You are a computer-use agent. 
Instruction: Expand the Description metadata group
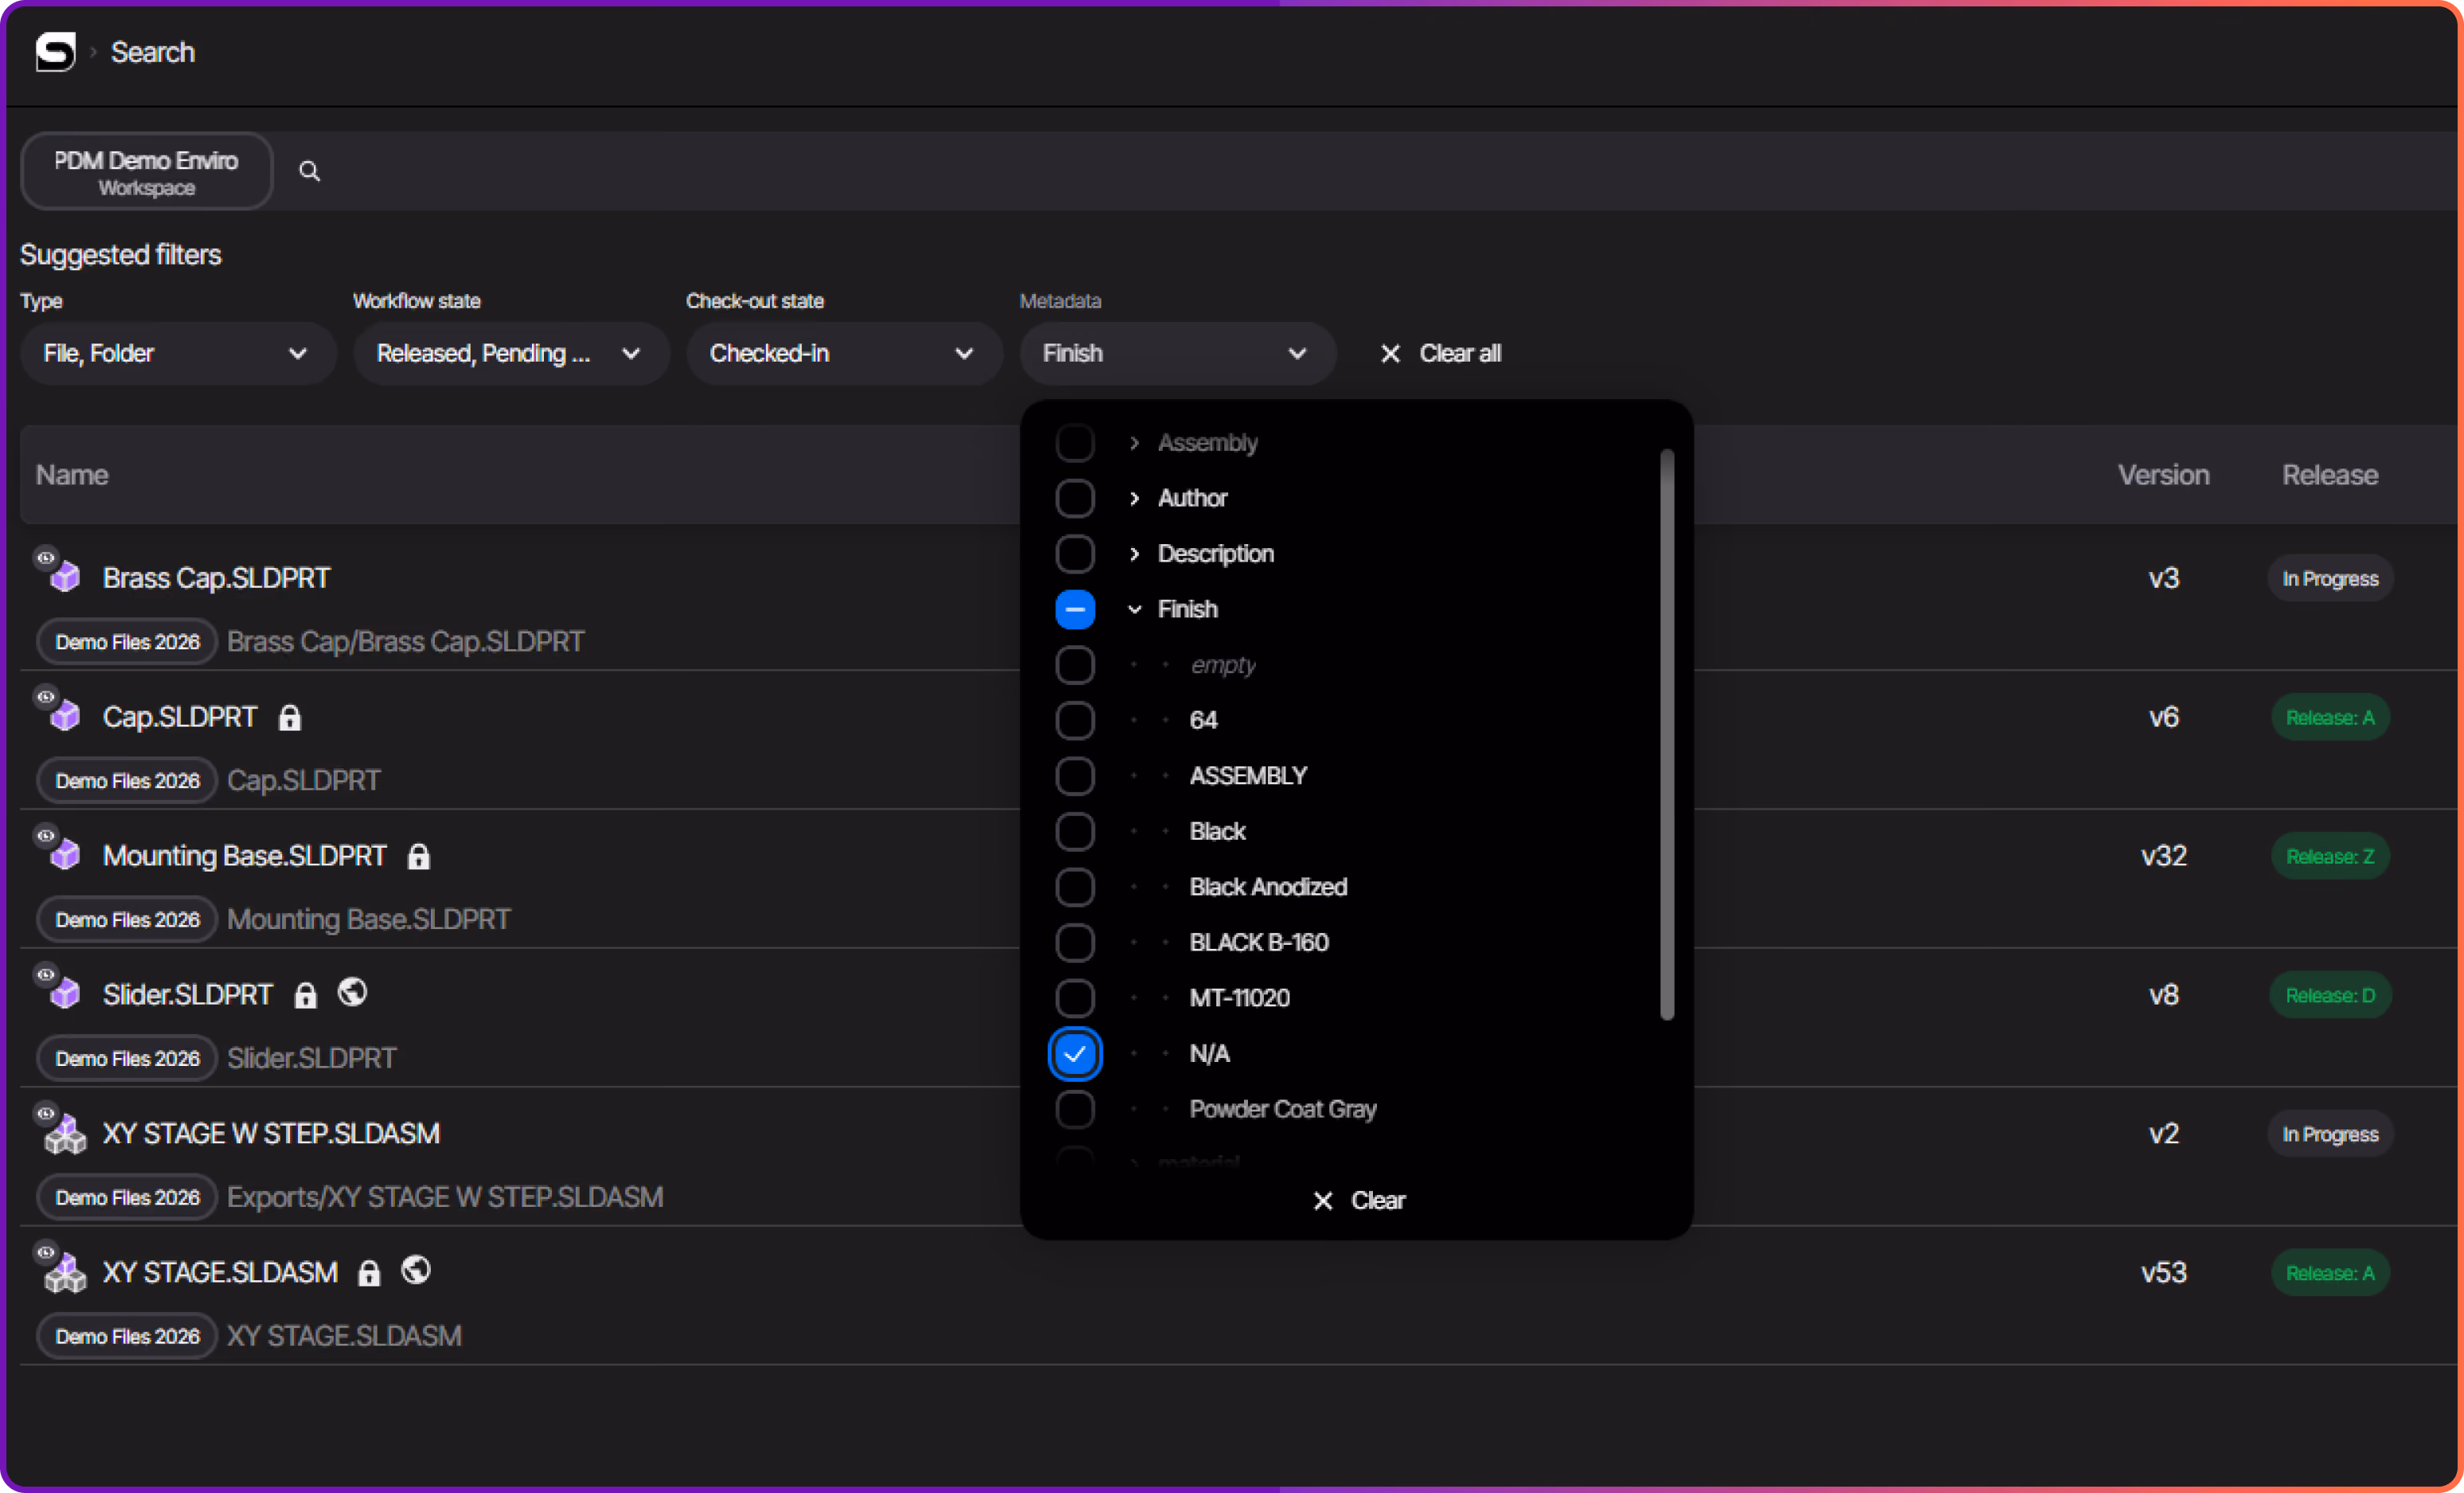point(1134,554)
